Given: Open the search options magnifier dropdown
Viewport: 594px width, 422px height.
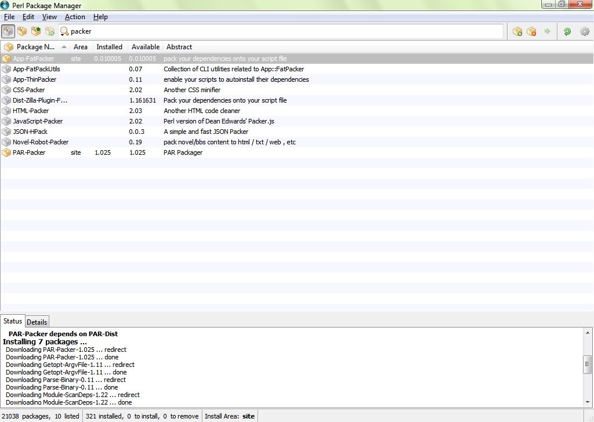Looking at the screenshot, I should coord(64,31).
